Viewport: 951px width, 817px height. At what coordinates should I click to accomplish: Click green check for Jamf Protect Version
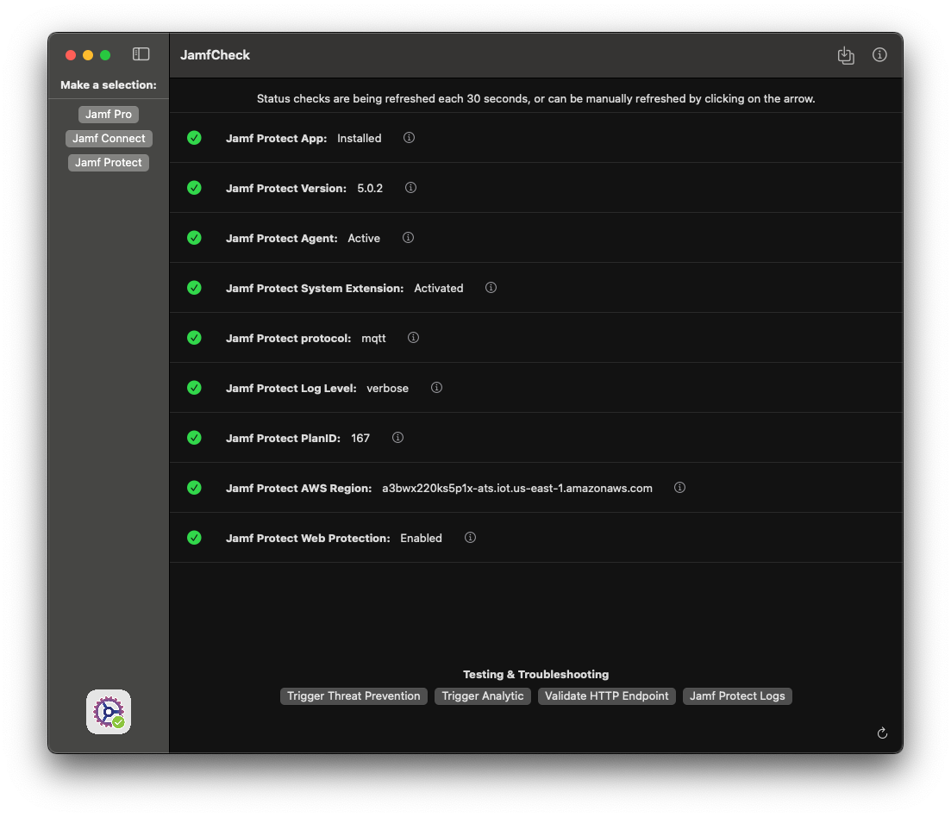pos(194,188)
